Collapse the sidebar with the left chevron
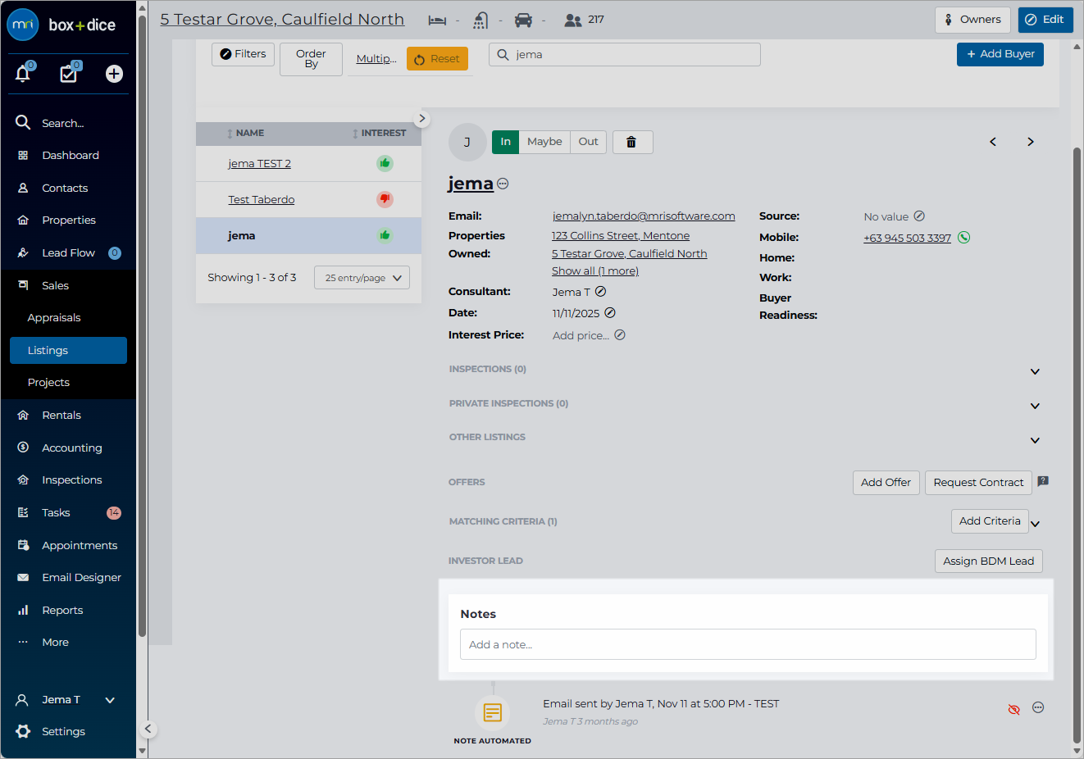 pyautogui.click(x=148, y=729)
